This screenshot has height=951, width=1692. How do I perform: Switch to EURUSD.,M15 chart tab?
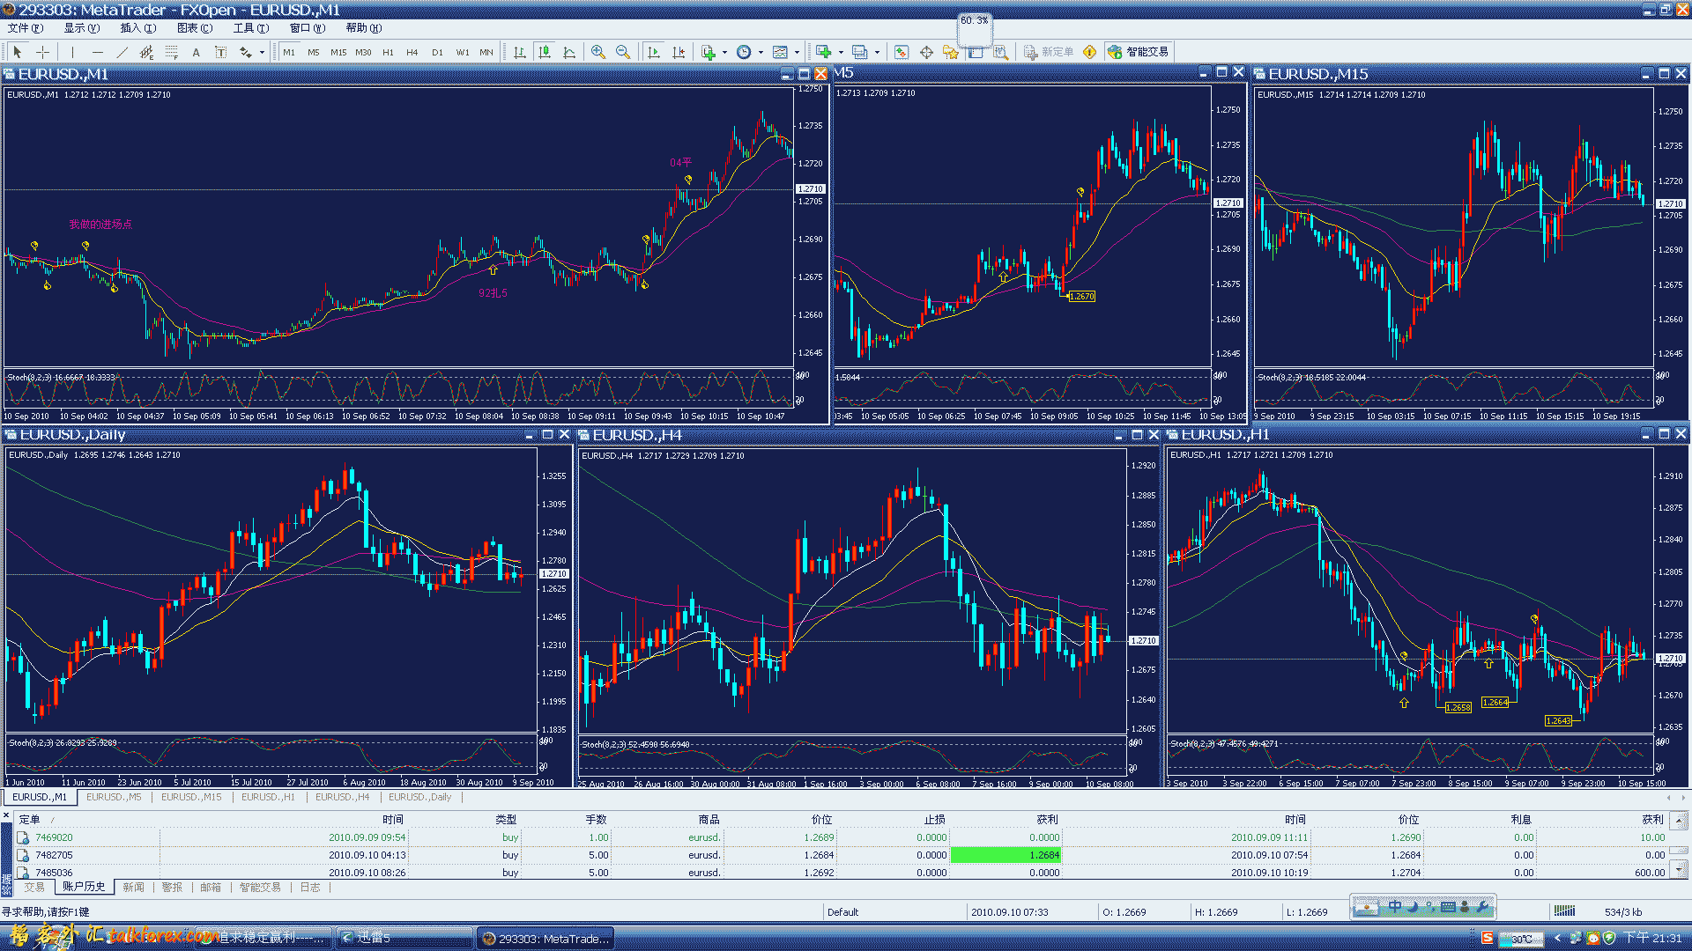(x=191, y=797)
